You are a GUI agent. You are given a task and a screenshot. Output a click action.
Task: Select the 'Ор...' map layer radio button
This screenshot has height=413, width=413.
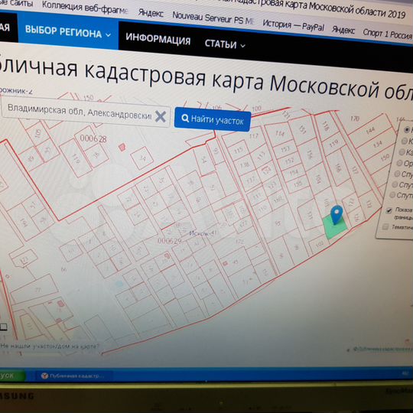coord(399,163)
